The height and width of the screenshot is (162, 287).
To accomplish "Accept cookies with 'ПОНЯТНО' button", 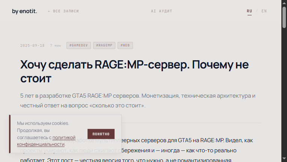I will (x=101, y=134).
